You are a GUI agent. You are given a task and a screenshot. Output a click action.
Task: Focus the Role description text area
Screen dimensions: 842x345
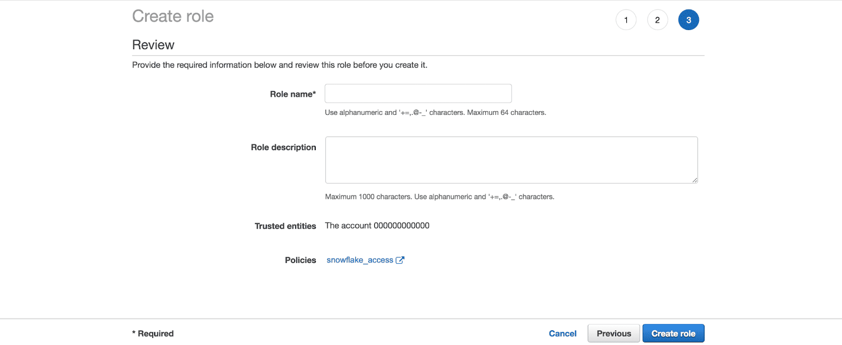[x=510, y=160]
